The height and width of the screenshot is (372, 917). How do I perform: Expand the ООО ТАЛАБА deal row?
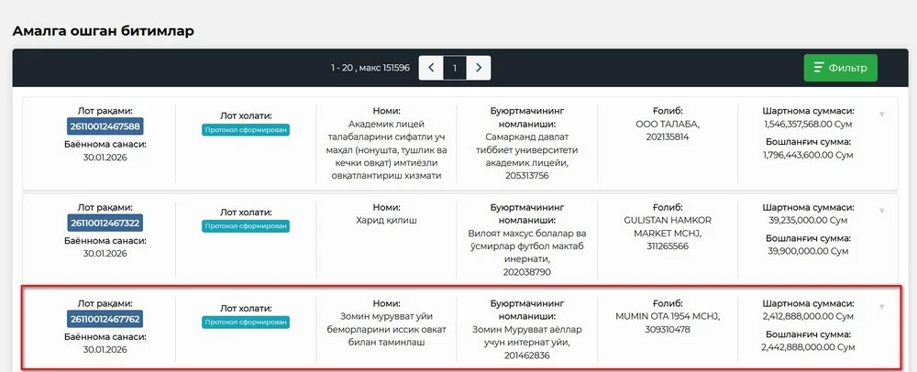click(881, 115)
